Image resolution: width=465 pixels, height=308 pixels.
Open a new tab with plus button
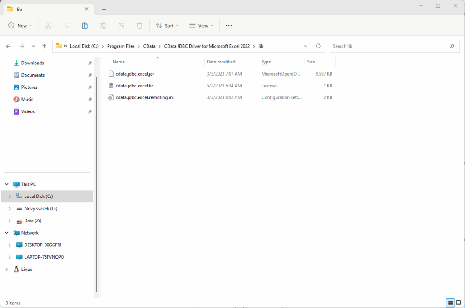[104, 9]
